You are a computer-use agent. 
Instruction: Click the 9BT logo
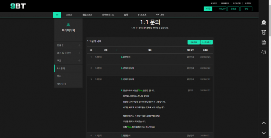18,6
